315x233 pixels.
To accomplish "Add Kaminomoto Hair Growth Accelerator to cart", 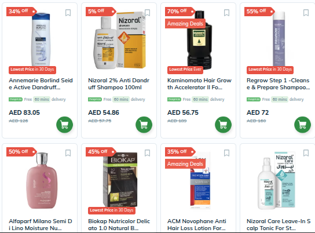I will point(223,125).
